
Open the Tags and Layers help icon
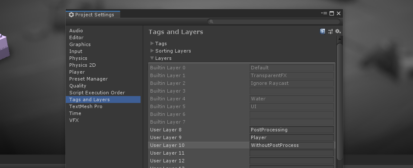point(322,31)
